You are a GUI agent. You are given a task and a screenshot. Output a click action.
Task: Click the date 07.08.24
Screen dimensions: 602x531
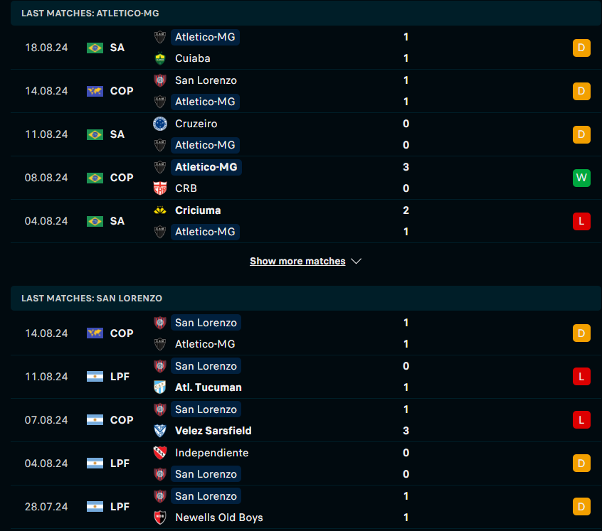[x=46, y=420]
